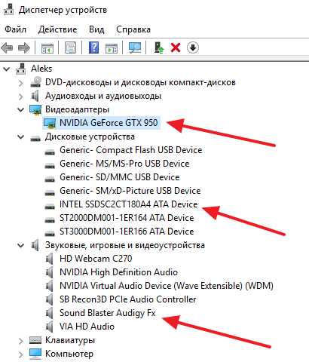Open the Справка menu
The height and width of the screenshot is (362, 309).
(133, 29)
